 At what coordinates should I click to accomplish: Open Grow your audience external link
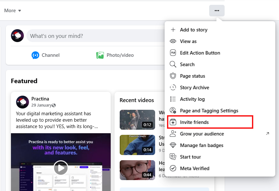pos(267,134)
